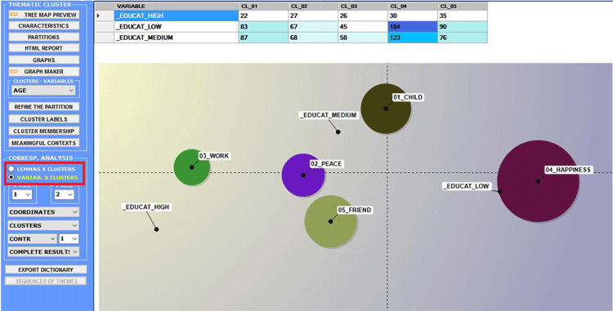Click the 02_PEACE label in chart
The width and height of the screenshot is (613, 311).
[326, 164]
